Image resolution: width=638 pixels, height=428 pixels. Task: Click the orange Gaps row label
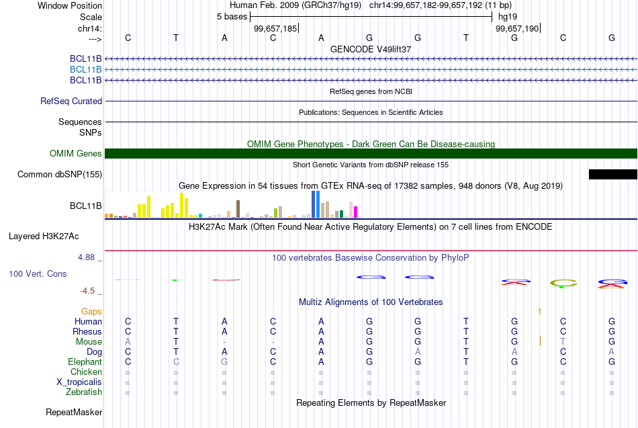[91, 312]
